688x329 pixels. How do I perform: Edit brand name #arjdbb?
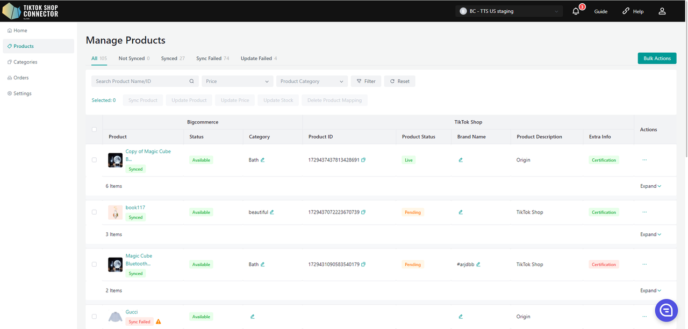[x=478, y=265]
